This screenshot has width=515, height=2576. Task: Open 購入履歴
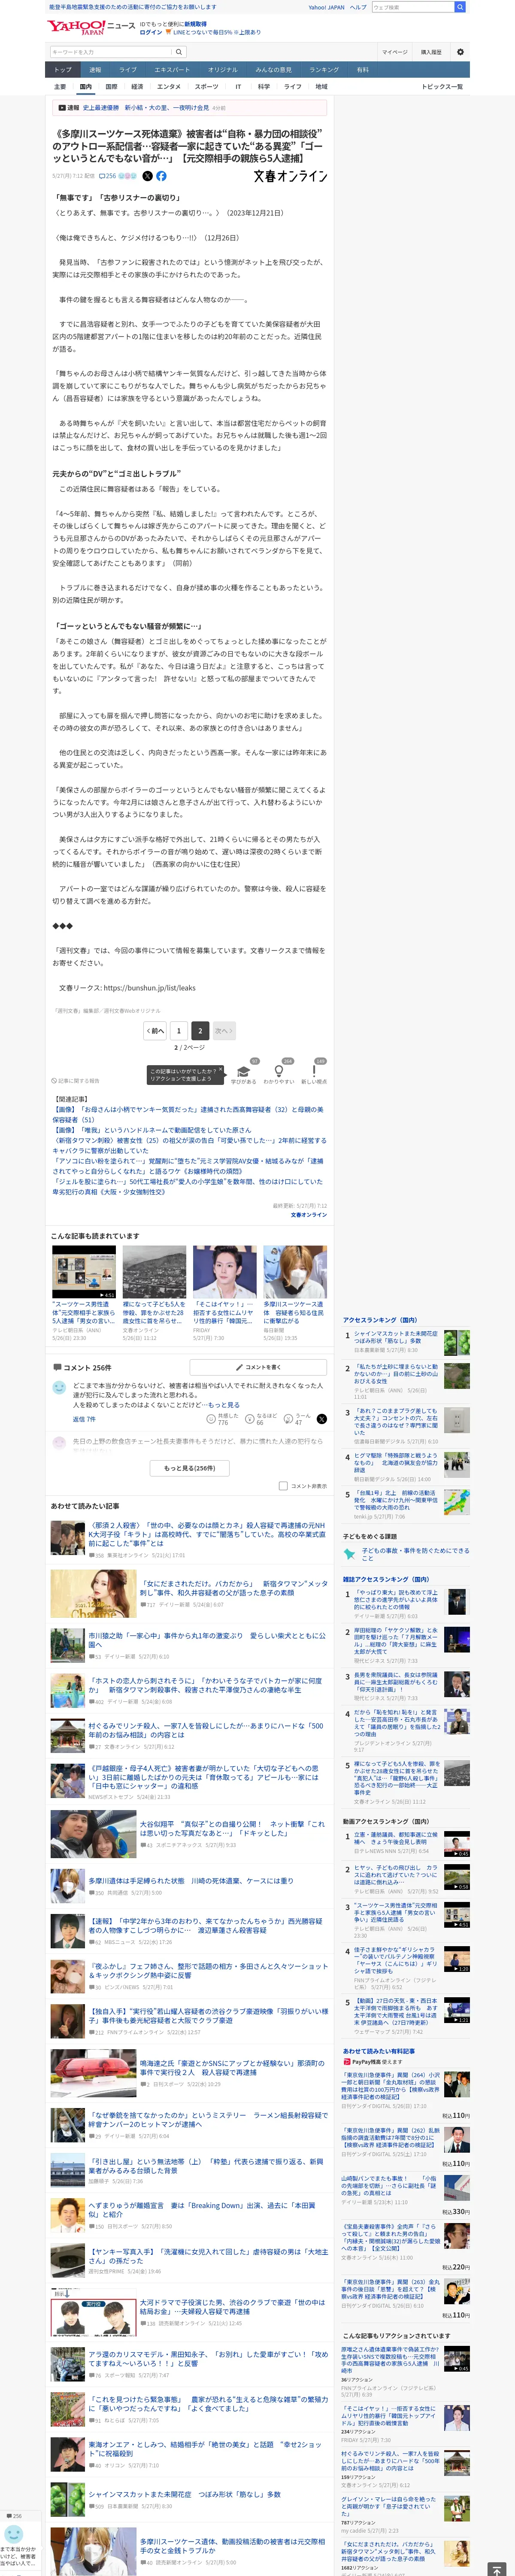(x=431, y=52)
